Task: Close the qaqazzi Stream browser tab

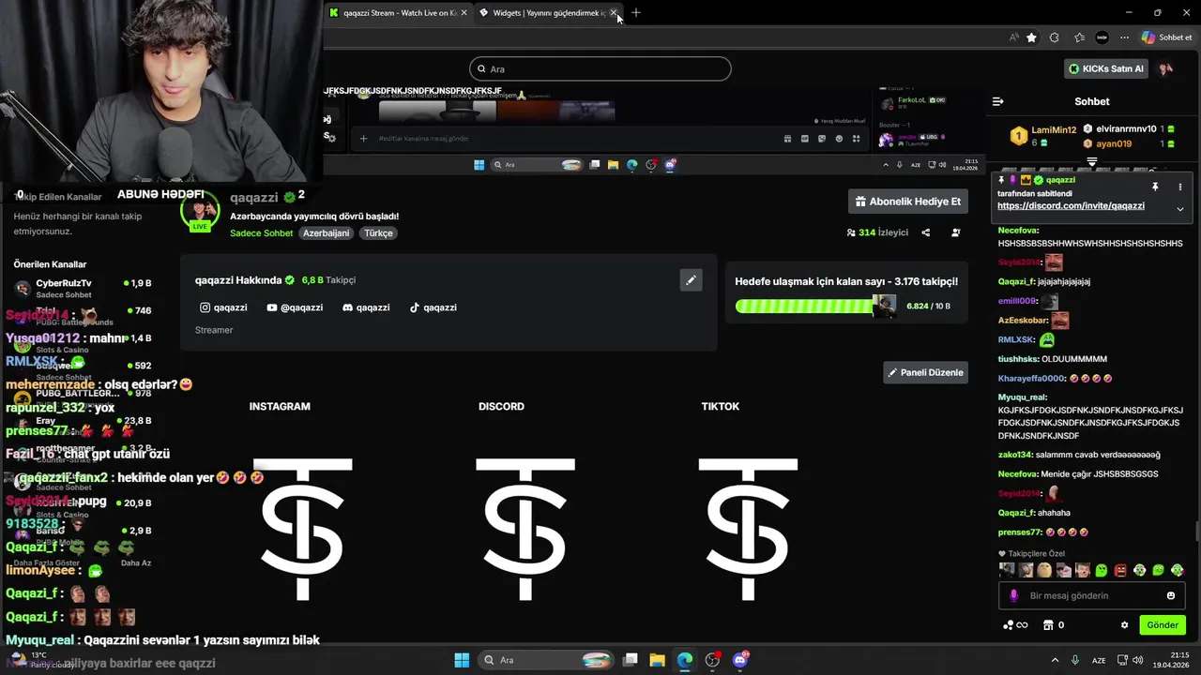Action: [x=464, y=13]
